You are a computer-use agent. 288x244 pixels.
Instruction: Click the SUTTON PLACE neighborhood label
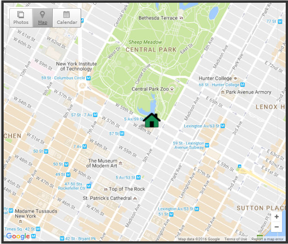tap(261, 208)
